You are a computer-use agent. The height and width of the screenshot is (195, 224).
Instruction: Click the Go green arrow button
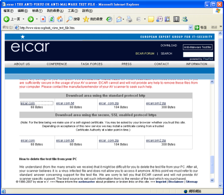pos(197,27)
